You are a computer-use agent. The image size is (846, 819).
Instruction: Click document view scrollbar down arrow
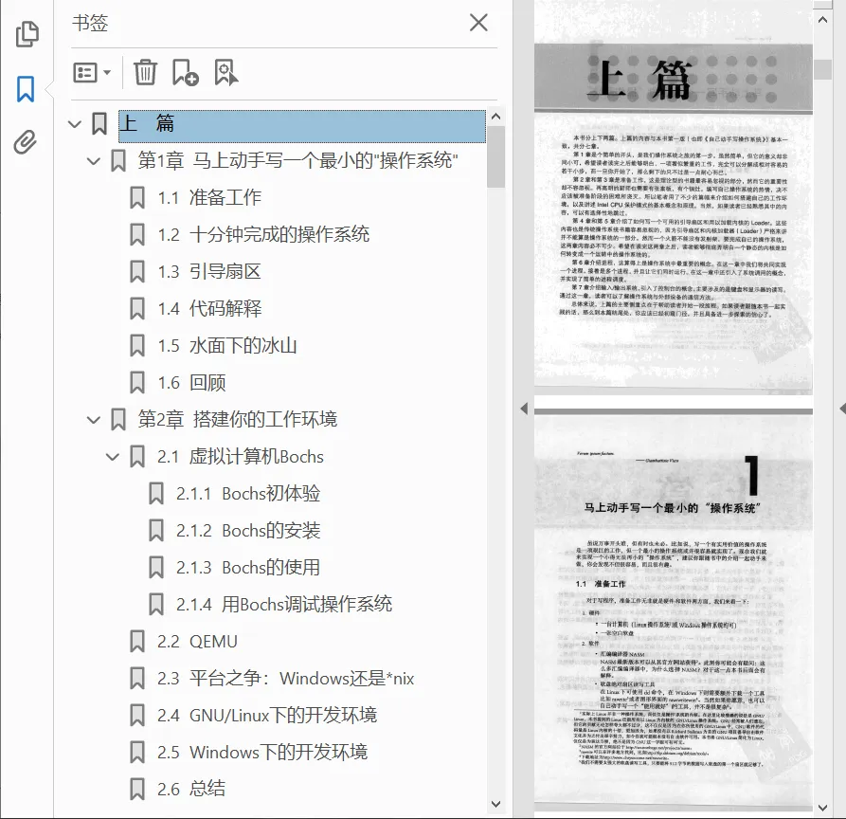click(823, 809)
